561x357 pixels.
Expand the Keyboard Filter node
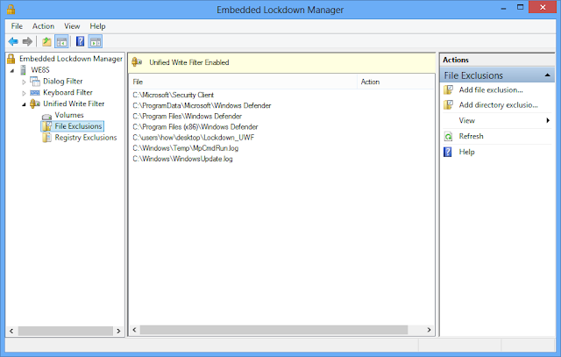click(24, 93)
